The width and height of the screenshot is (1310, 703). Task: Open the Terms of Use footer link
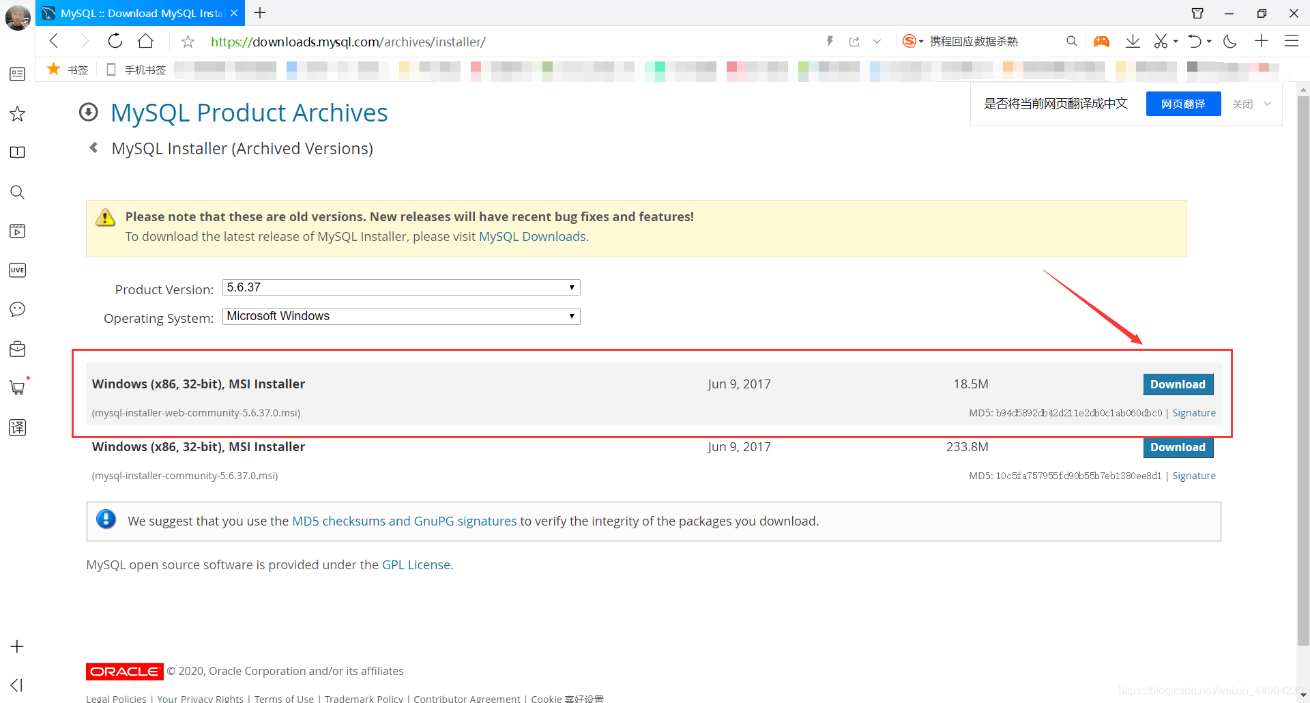pos(284,698)
